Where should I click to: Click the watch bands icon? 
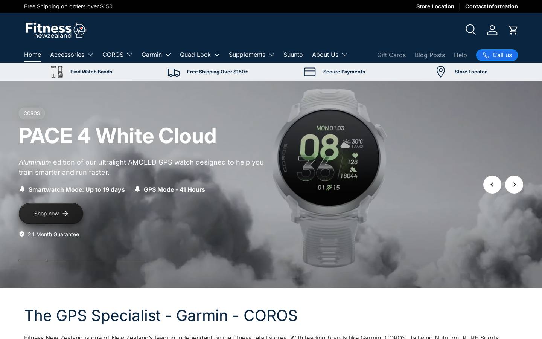[57, 72]
